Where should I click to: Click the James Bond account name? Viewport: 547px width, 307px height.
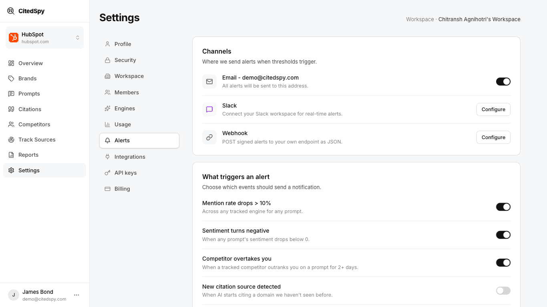[38, 292]
